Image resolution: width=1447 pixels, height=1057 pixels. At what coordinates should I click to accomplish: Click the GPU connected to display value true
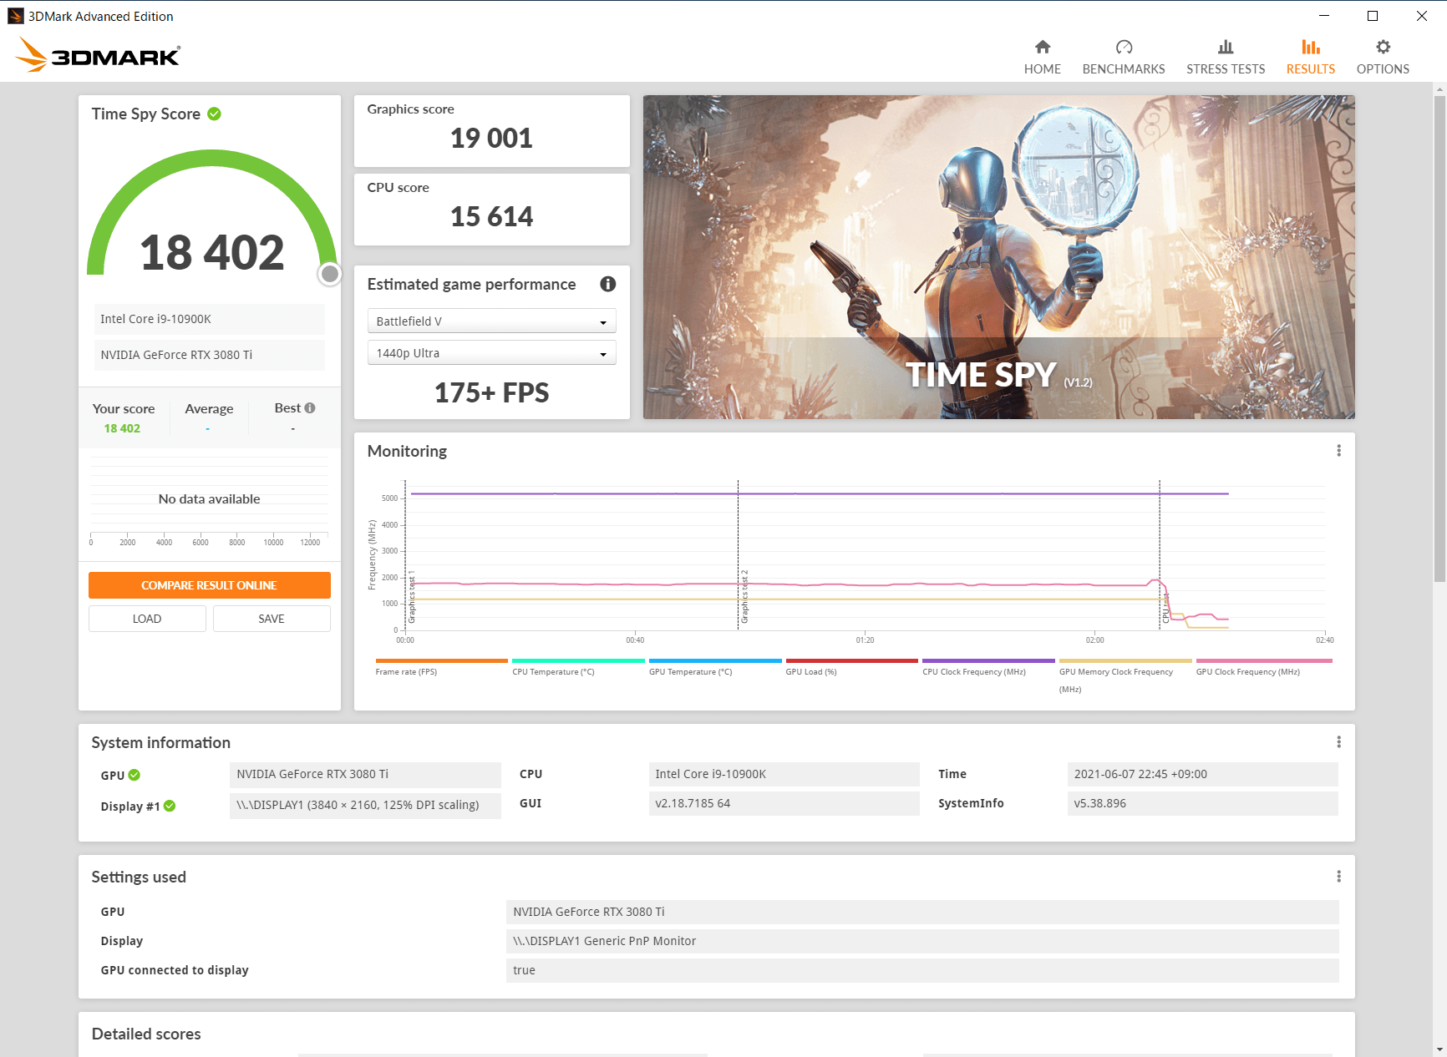click(922, 970)
